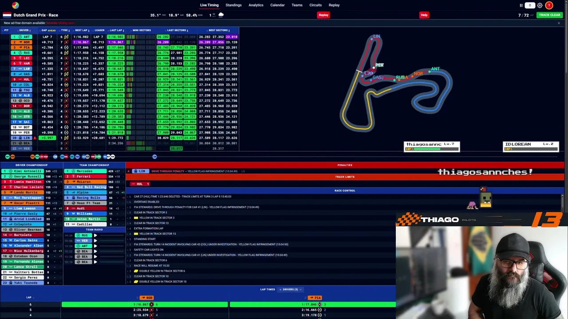The image size is (568, 319).
Task: Click the green TRACK CLEAR status button
Action: [x=549, y=15]
